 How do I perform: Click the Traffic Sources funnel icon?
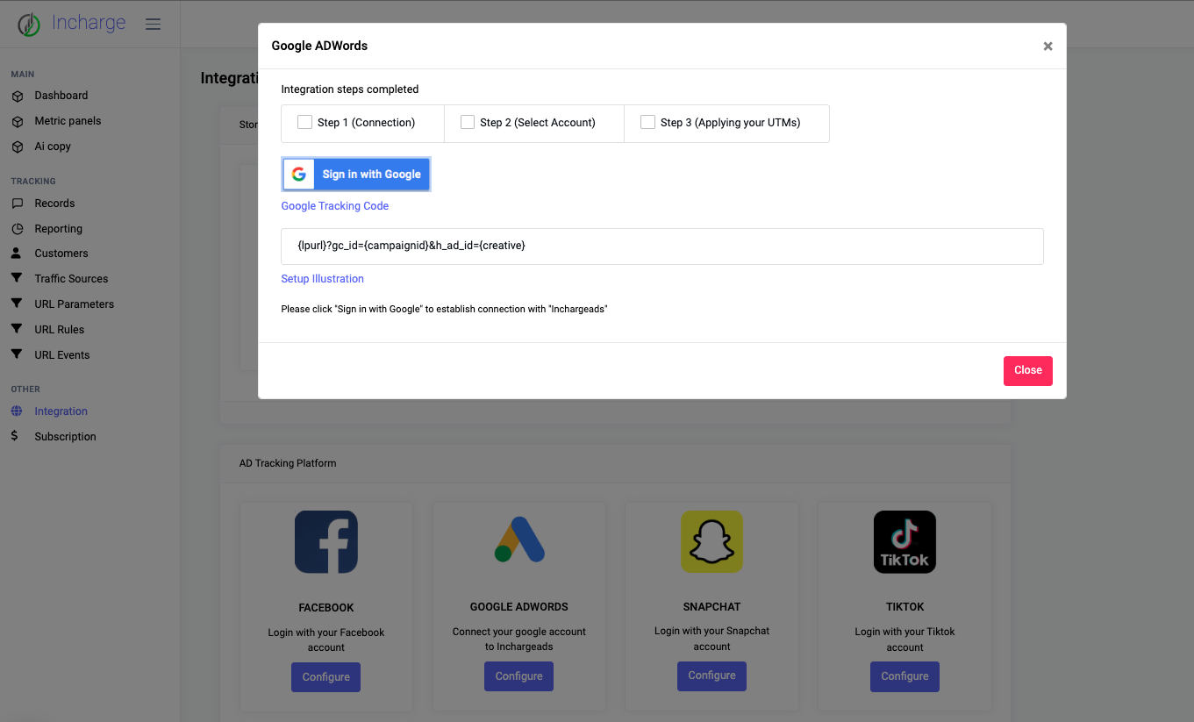pos(16,278)
